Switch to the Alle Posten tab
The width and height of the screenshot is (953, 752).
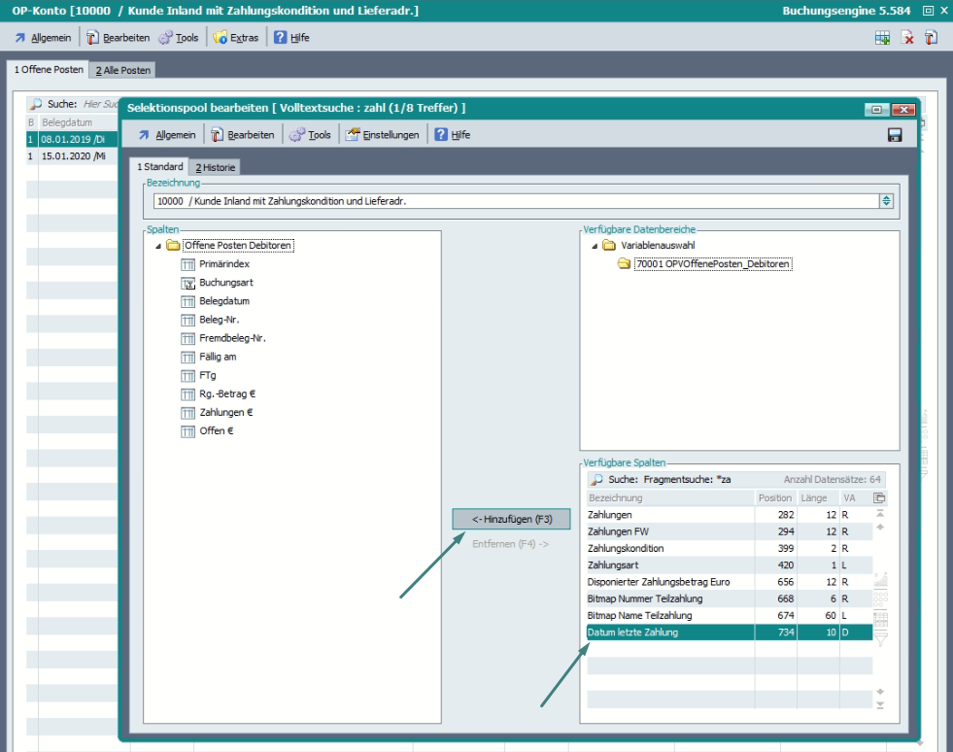tap(122, 71)
